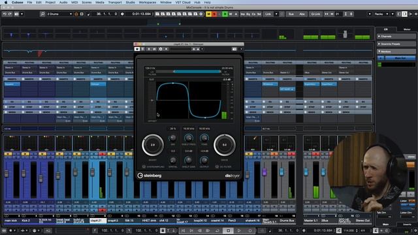
Task: Click the Mix knob in Distroyer
Action: [x=172, y=138]
